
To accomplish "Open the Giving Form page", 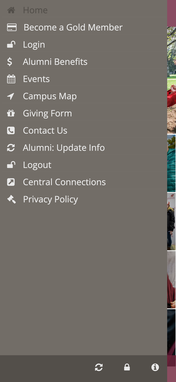I will (47, 113).
